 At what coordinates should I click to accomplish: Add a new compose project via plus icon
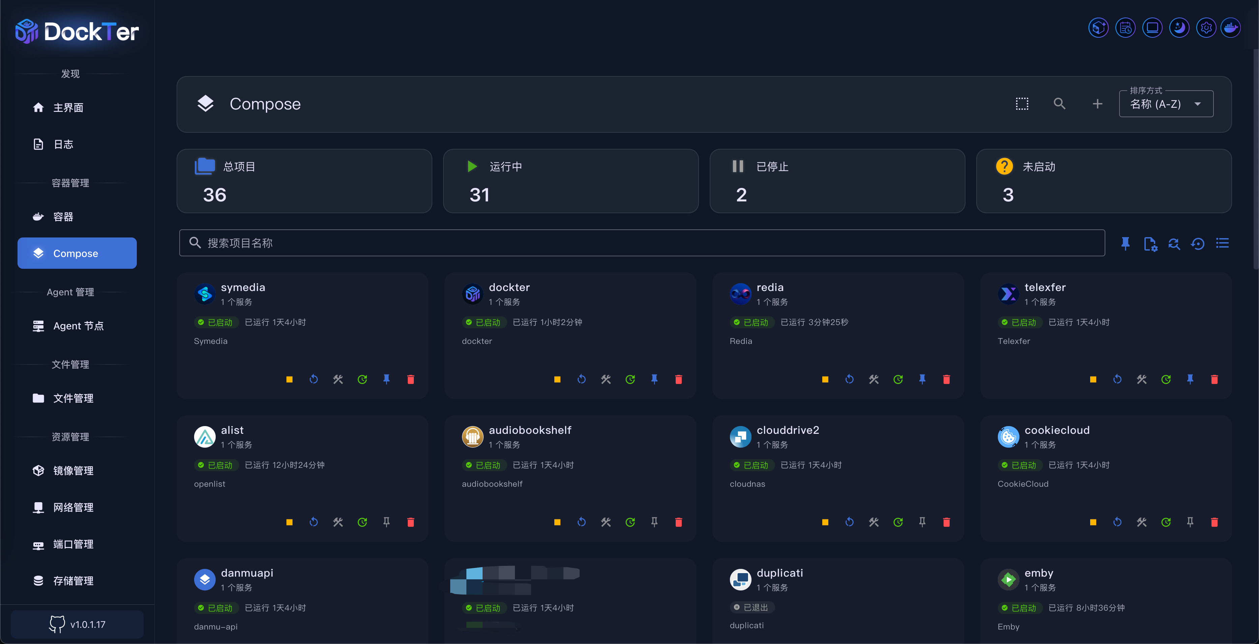pyautogui.click(x=1097, y=104)
